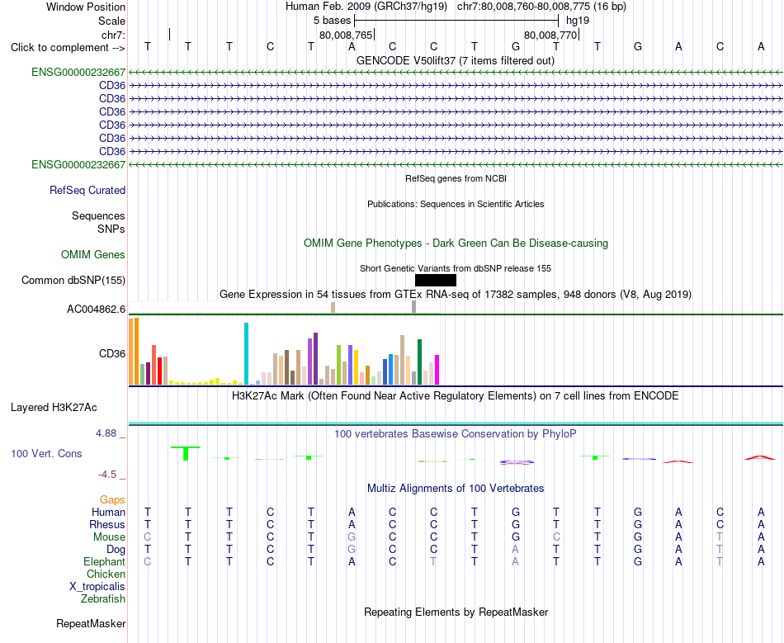784x643 pixels.
Task: Open 'Short Genetic Variants from dbSNP release 155' title
Action: pos(456,268)
